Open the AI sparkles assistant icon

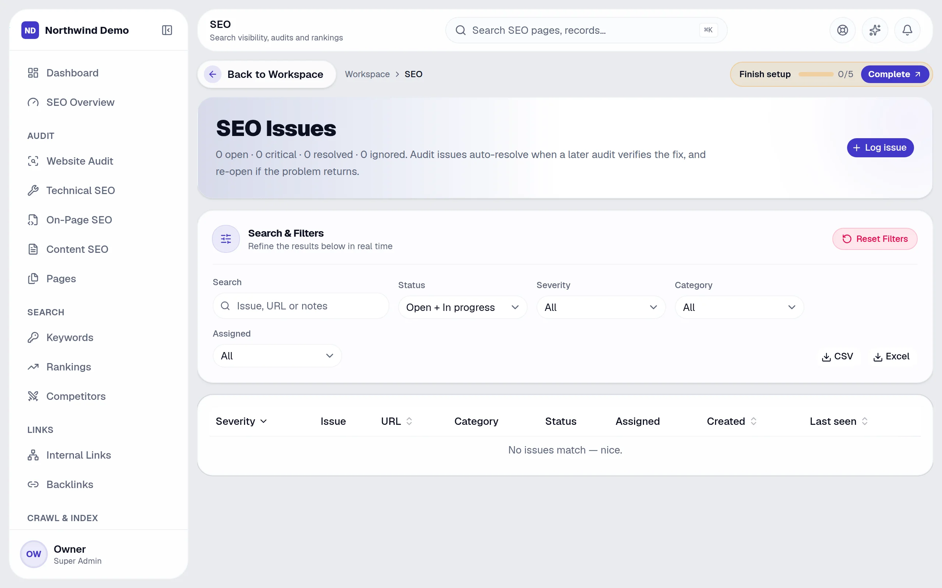coord(875,30)
